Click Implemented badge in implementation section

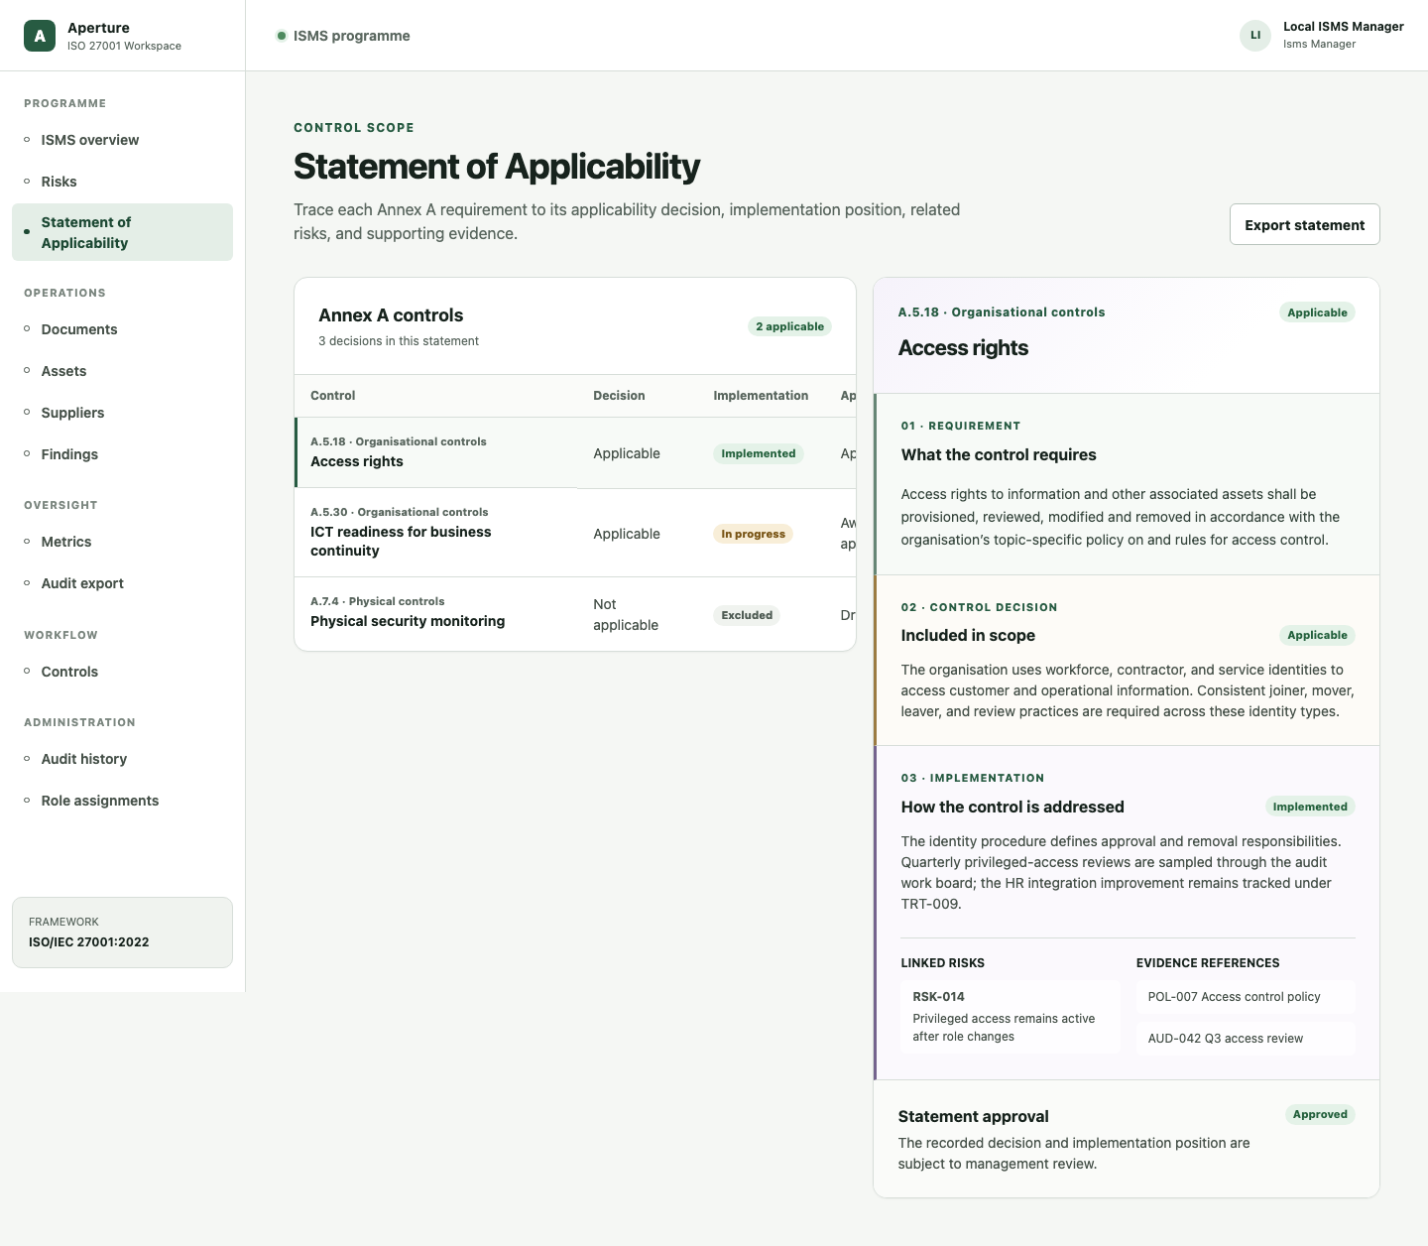[x=1310, y=807]
